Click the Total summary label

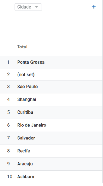(22, 47)
